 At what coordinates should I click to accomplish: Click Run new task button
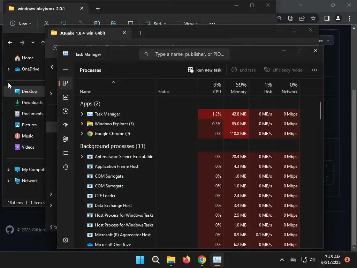pos(205,70)
